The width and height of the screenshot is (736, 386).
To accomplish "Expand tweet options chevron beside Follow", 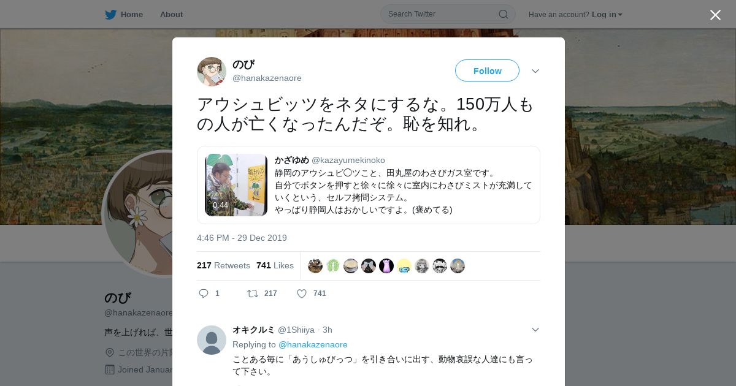I will click(535, 71).
